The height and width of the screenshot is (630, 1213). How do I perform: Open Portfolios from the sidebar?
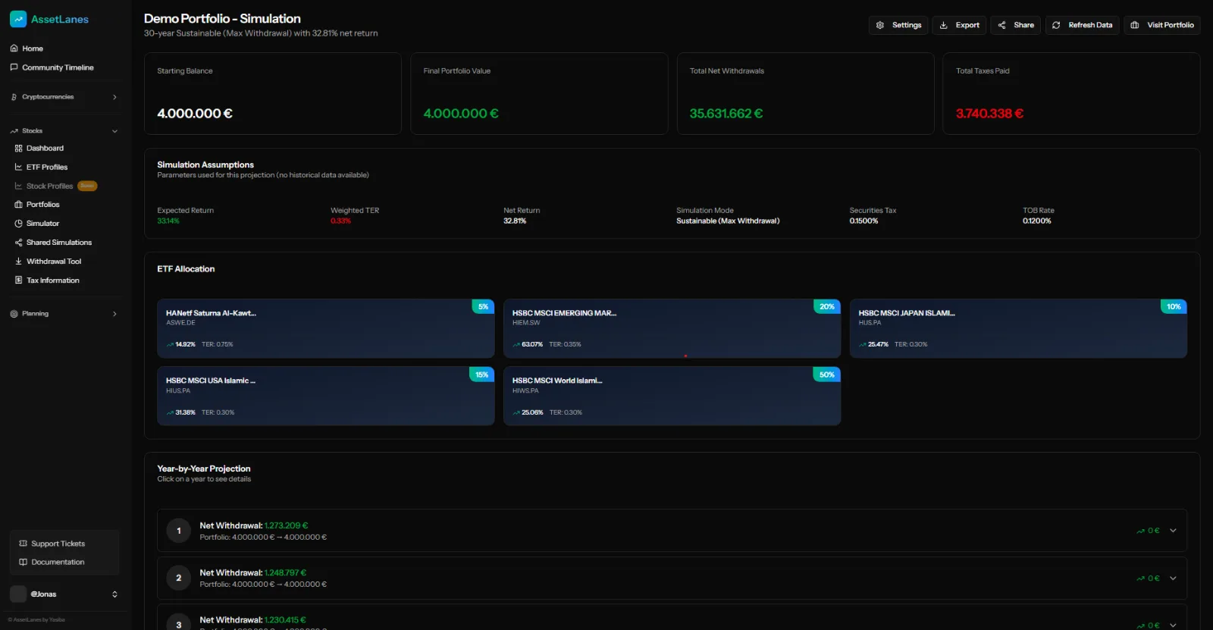[x=43, y=205]
